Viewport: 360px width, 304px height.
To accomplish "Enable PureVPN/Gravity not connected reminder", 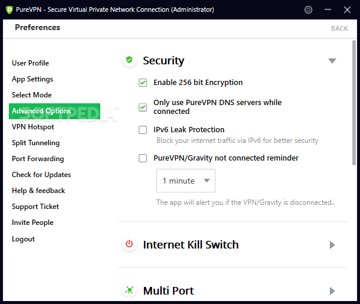I will click(x=143, y=158).
